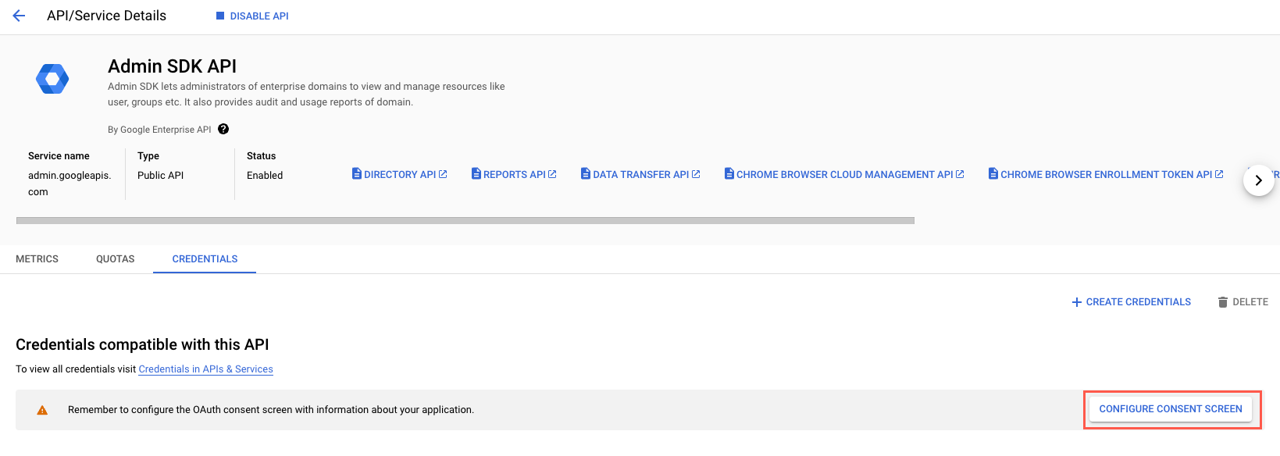Switch to the Metrics tab
This screenshot has height=456, width=1280.
click(37, 259)
